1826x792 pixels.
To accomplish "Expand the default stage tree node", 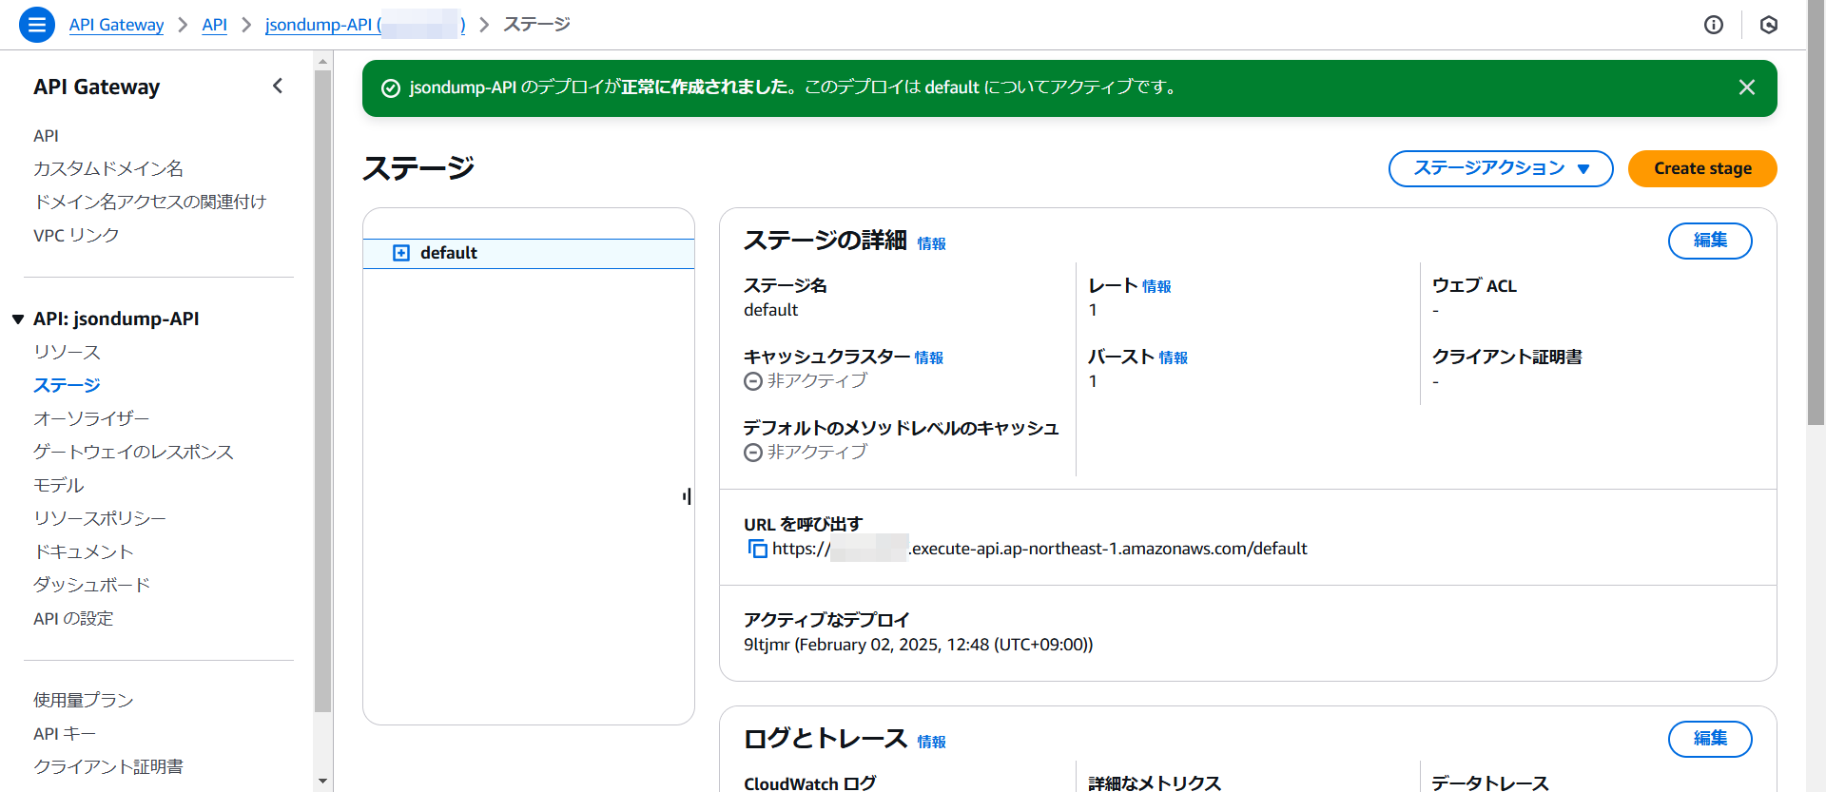I will coord(401,253).
